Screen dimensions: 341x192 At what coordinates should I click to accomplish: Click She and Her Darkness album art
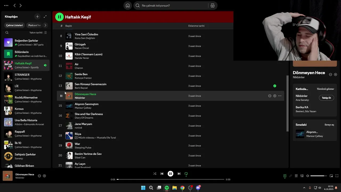click(69, 116)
